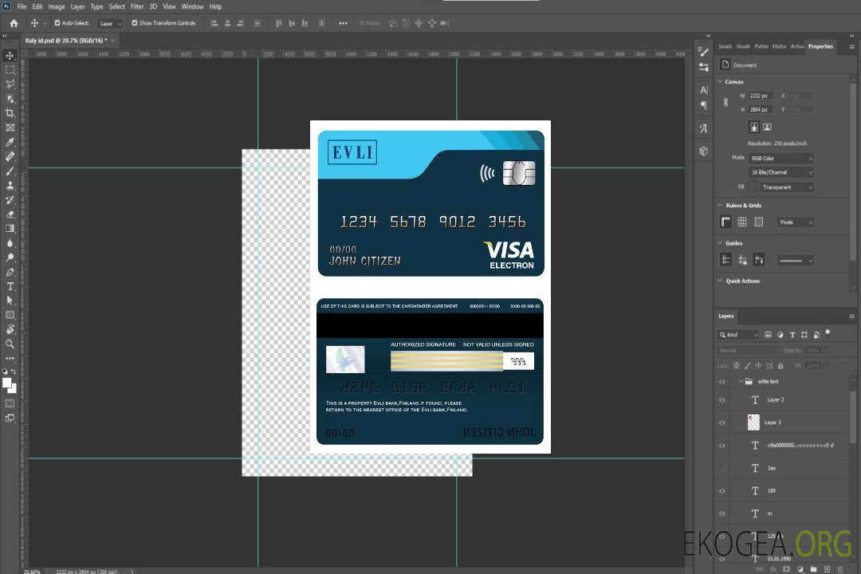Open the Edit Toolbar three-dots button
Image resolution: width=861 pixels, height=574 pixels.
coord(10,358)
